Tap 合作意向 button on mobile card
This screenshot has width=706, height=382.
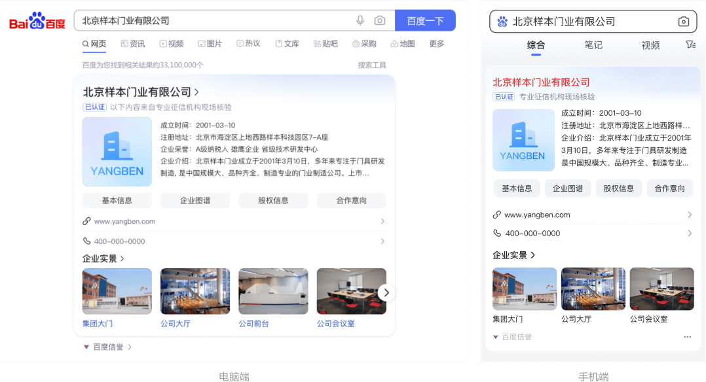point(669,188)
